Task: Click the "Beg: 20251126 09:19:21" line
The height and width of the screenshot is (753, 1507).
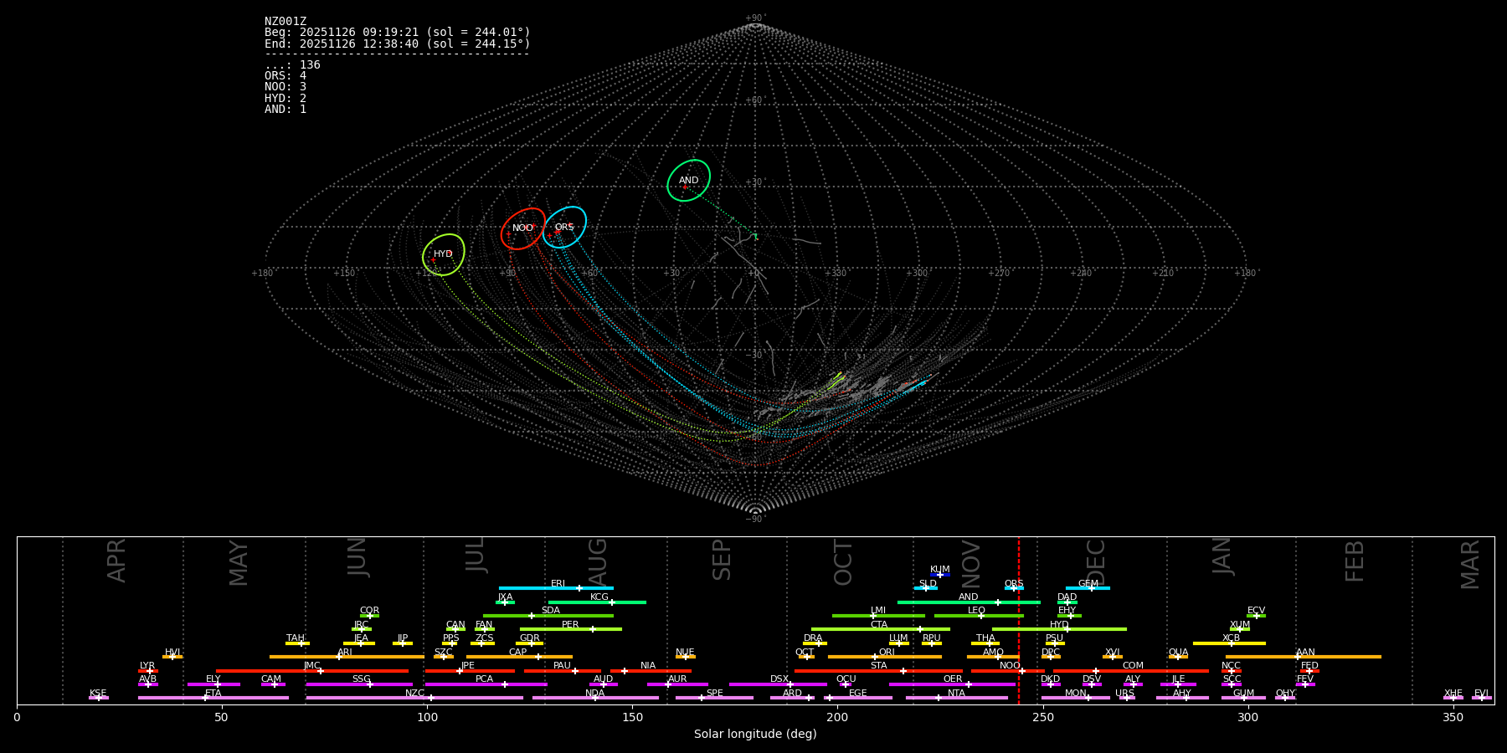Action: pos(398,33)
